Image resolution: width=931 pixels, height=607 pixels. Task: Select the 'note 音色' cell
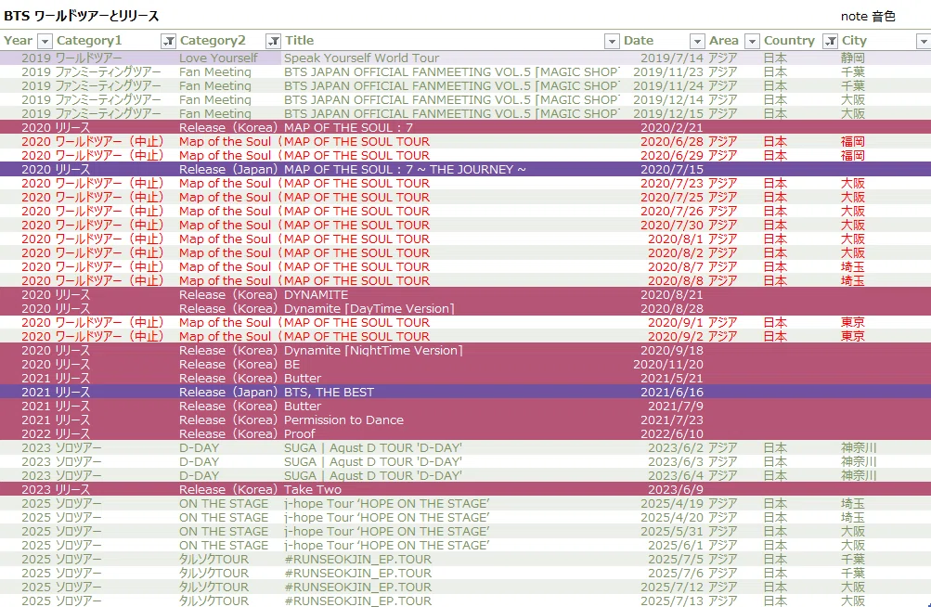click(x=868, y=17)
